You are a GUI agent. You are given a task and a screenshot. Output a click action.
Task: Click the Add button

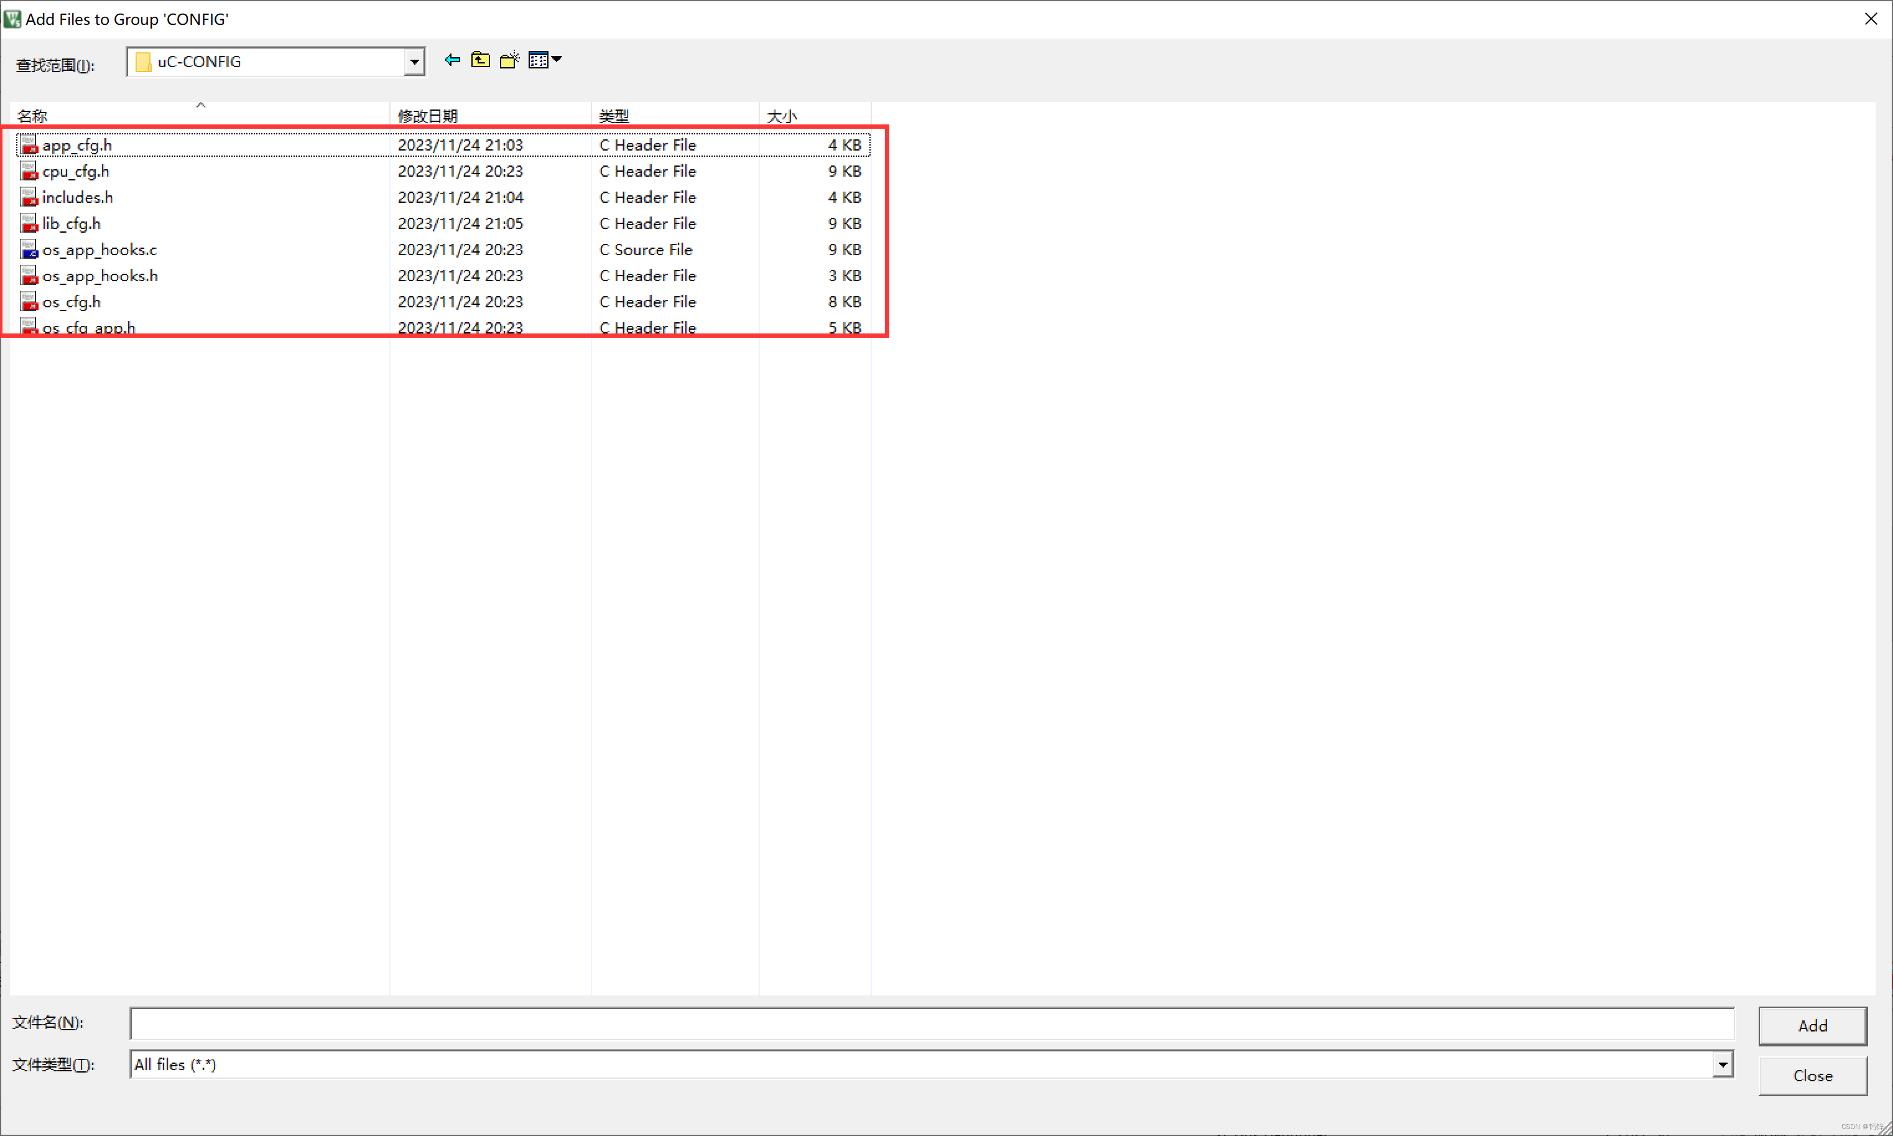coord(1812,1026)
